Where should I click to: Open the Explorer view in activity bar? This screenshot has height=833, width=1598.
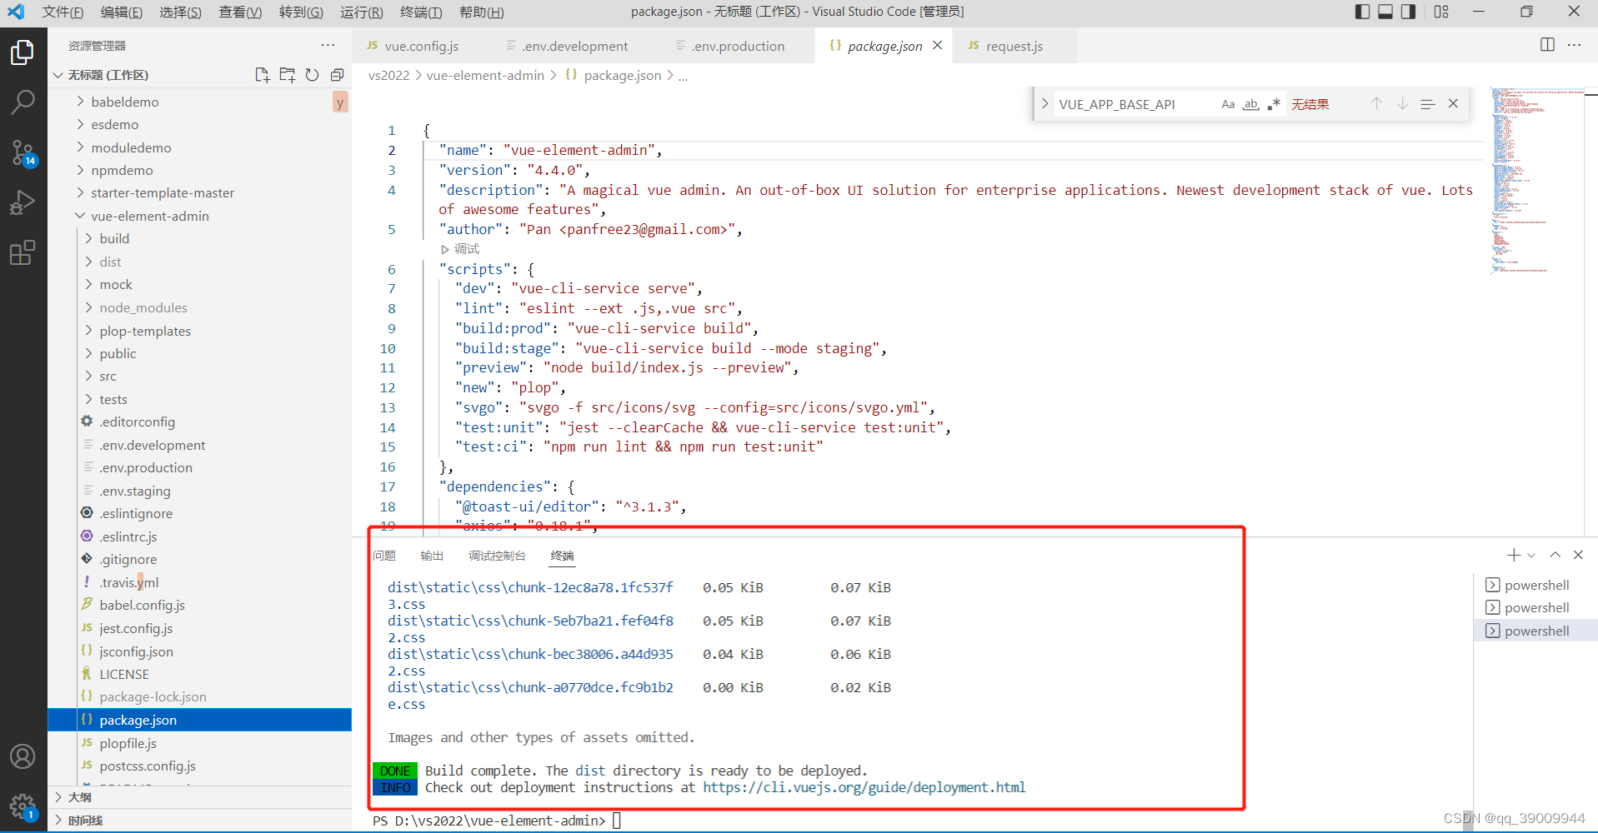[x=23, y=52]
